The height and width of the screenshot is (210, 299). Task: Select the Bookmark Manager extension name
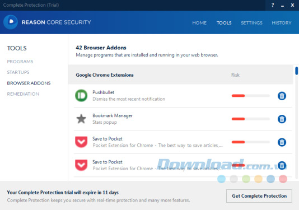point(113,115)
